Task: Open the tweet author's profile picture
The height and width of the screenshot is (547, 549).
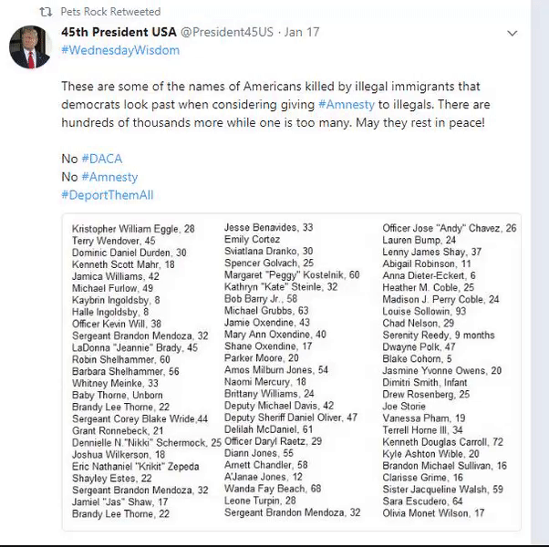Action: 30,46
